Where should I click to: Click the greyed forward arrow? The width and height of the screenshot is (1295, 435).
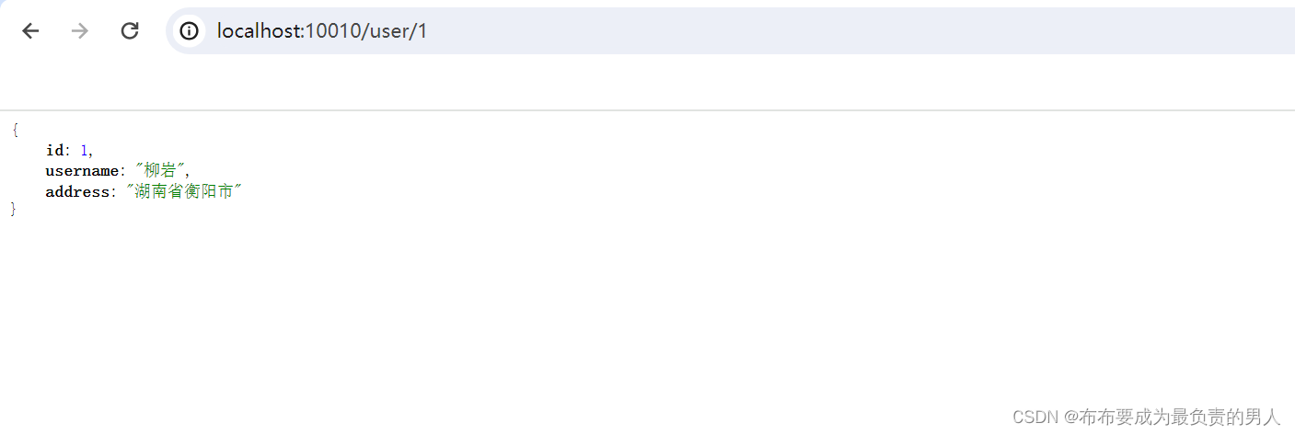[x=80, y=31]
